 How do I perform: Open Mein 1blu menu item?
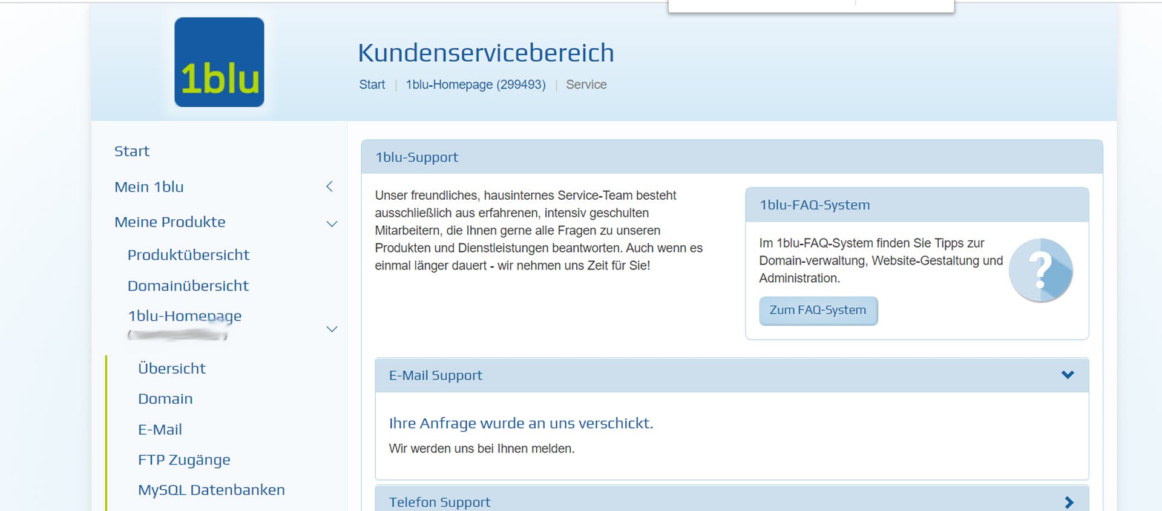149,187
